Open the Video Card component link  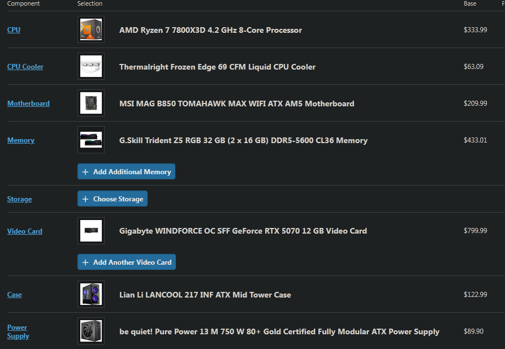pos(24,231)
